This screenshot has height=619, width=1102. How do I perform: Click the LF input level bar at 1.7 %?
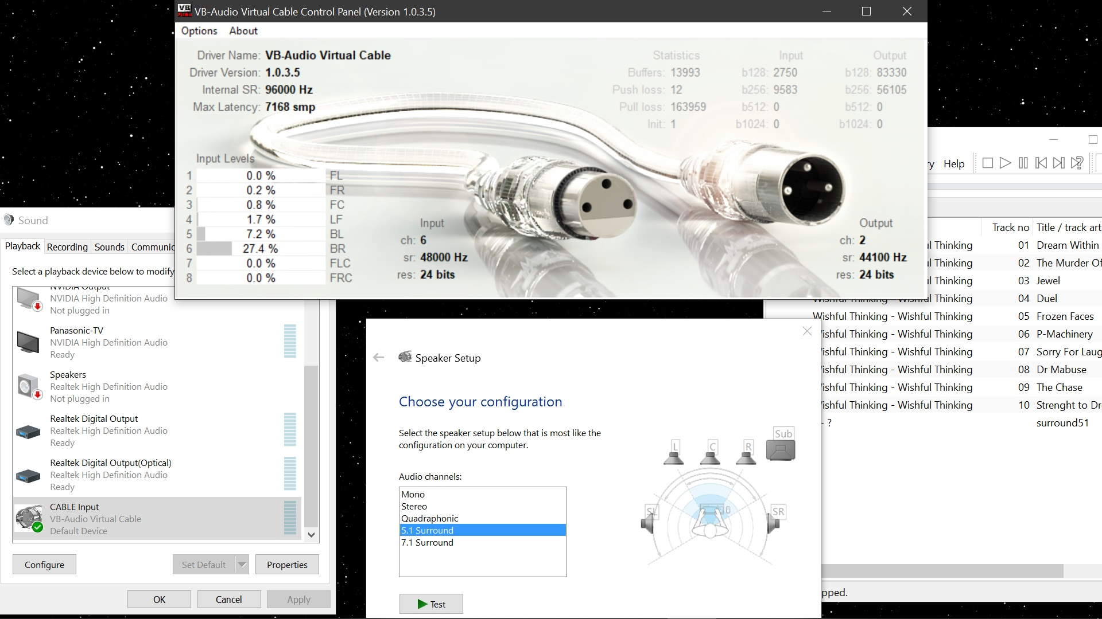(x=261, y=220)
